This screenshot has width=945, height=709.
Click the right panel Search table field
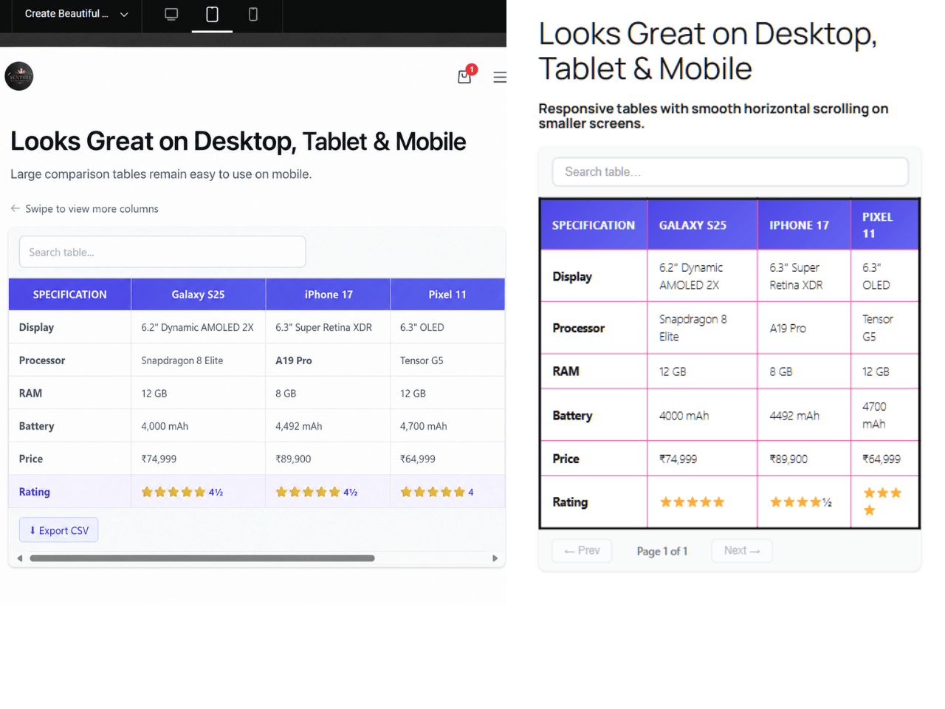[730, 172]
